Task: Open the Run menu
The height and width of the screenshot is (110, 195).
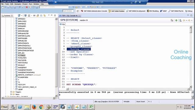Action: click(30, 4)
